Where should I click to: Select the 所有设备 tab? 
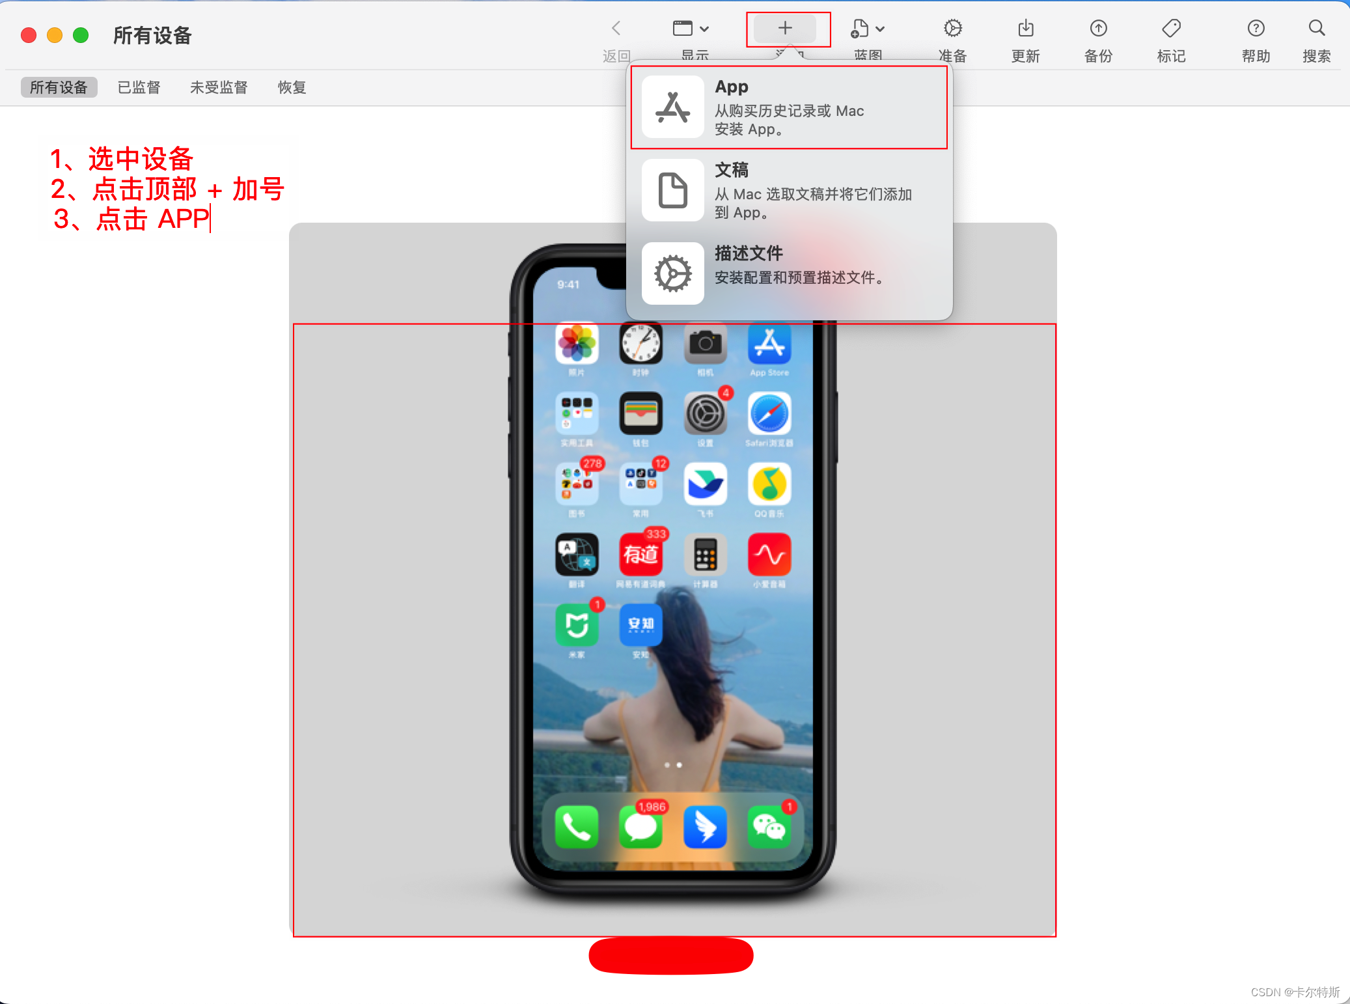coord(58,87)
